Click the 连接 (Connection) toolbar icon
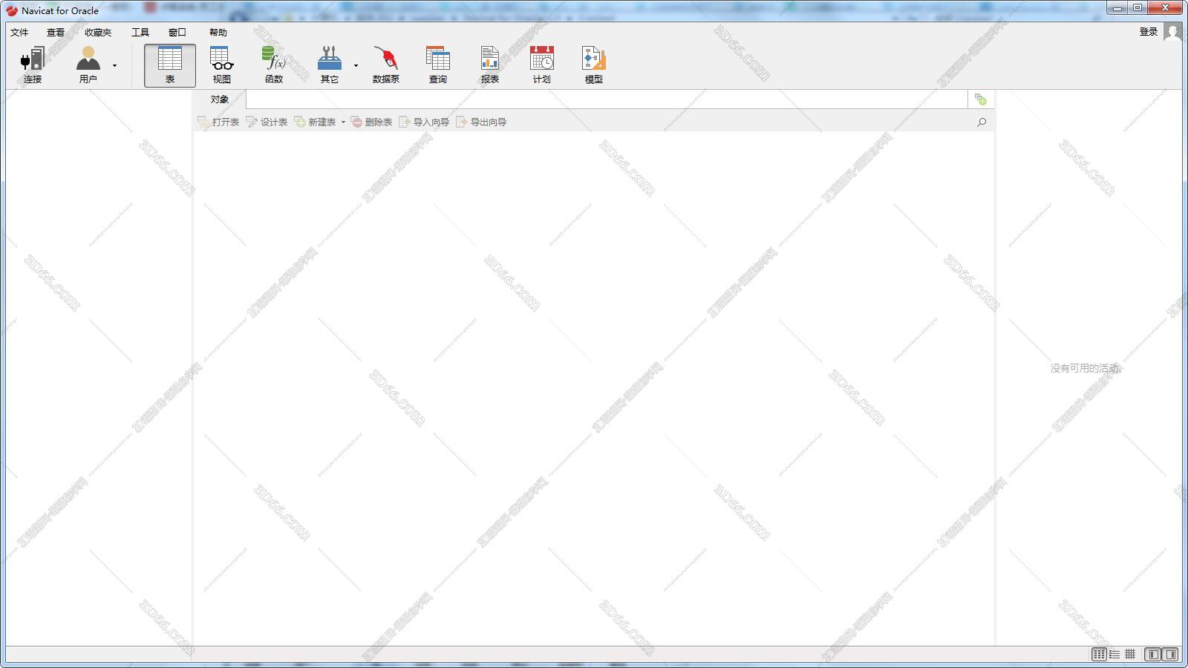 point(32,65)
